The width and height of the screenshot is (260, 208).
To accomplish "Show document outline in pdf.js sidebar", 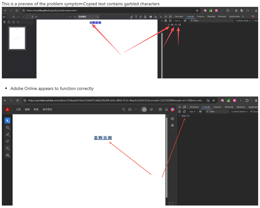I will pyautogui.click(x=9, y=22).
